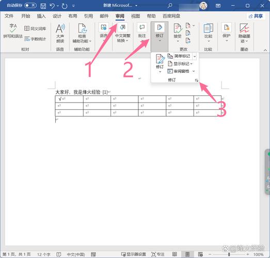The height and width of the screenshot is (258, 270).
Task: Click the 共享 share button
Action: [x=256, y=16]
